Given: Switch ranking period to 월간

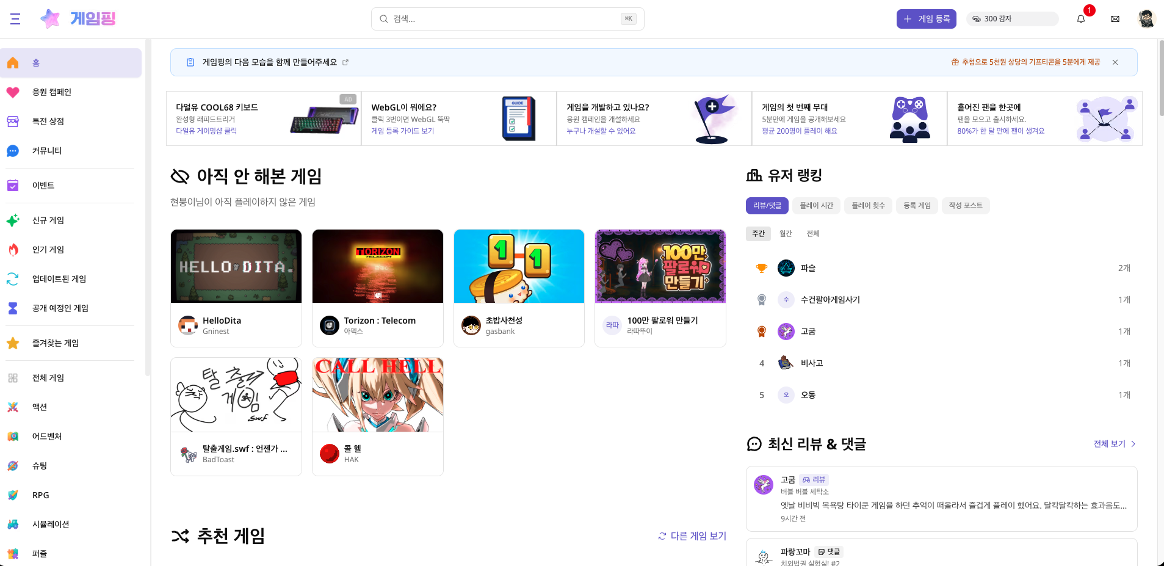Looking at the screenshot, I should pos(786,234).
